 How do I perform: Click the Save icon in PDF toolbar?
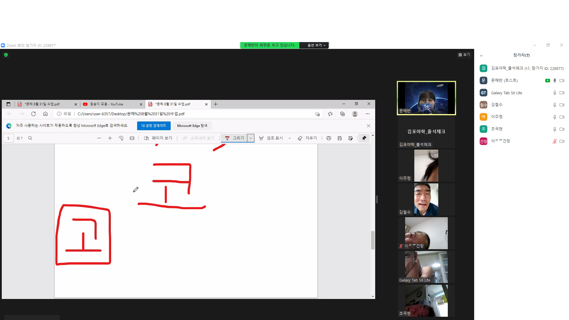pos(340,138)
